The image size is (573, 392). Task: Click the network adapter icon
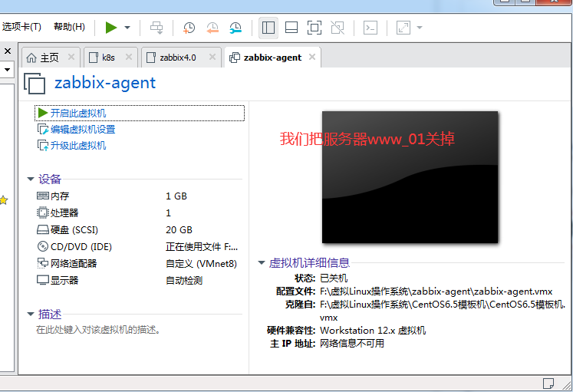point(43,263)
